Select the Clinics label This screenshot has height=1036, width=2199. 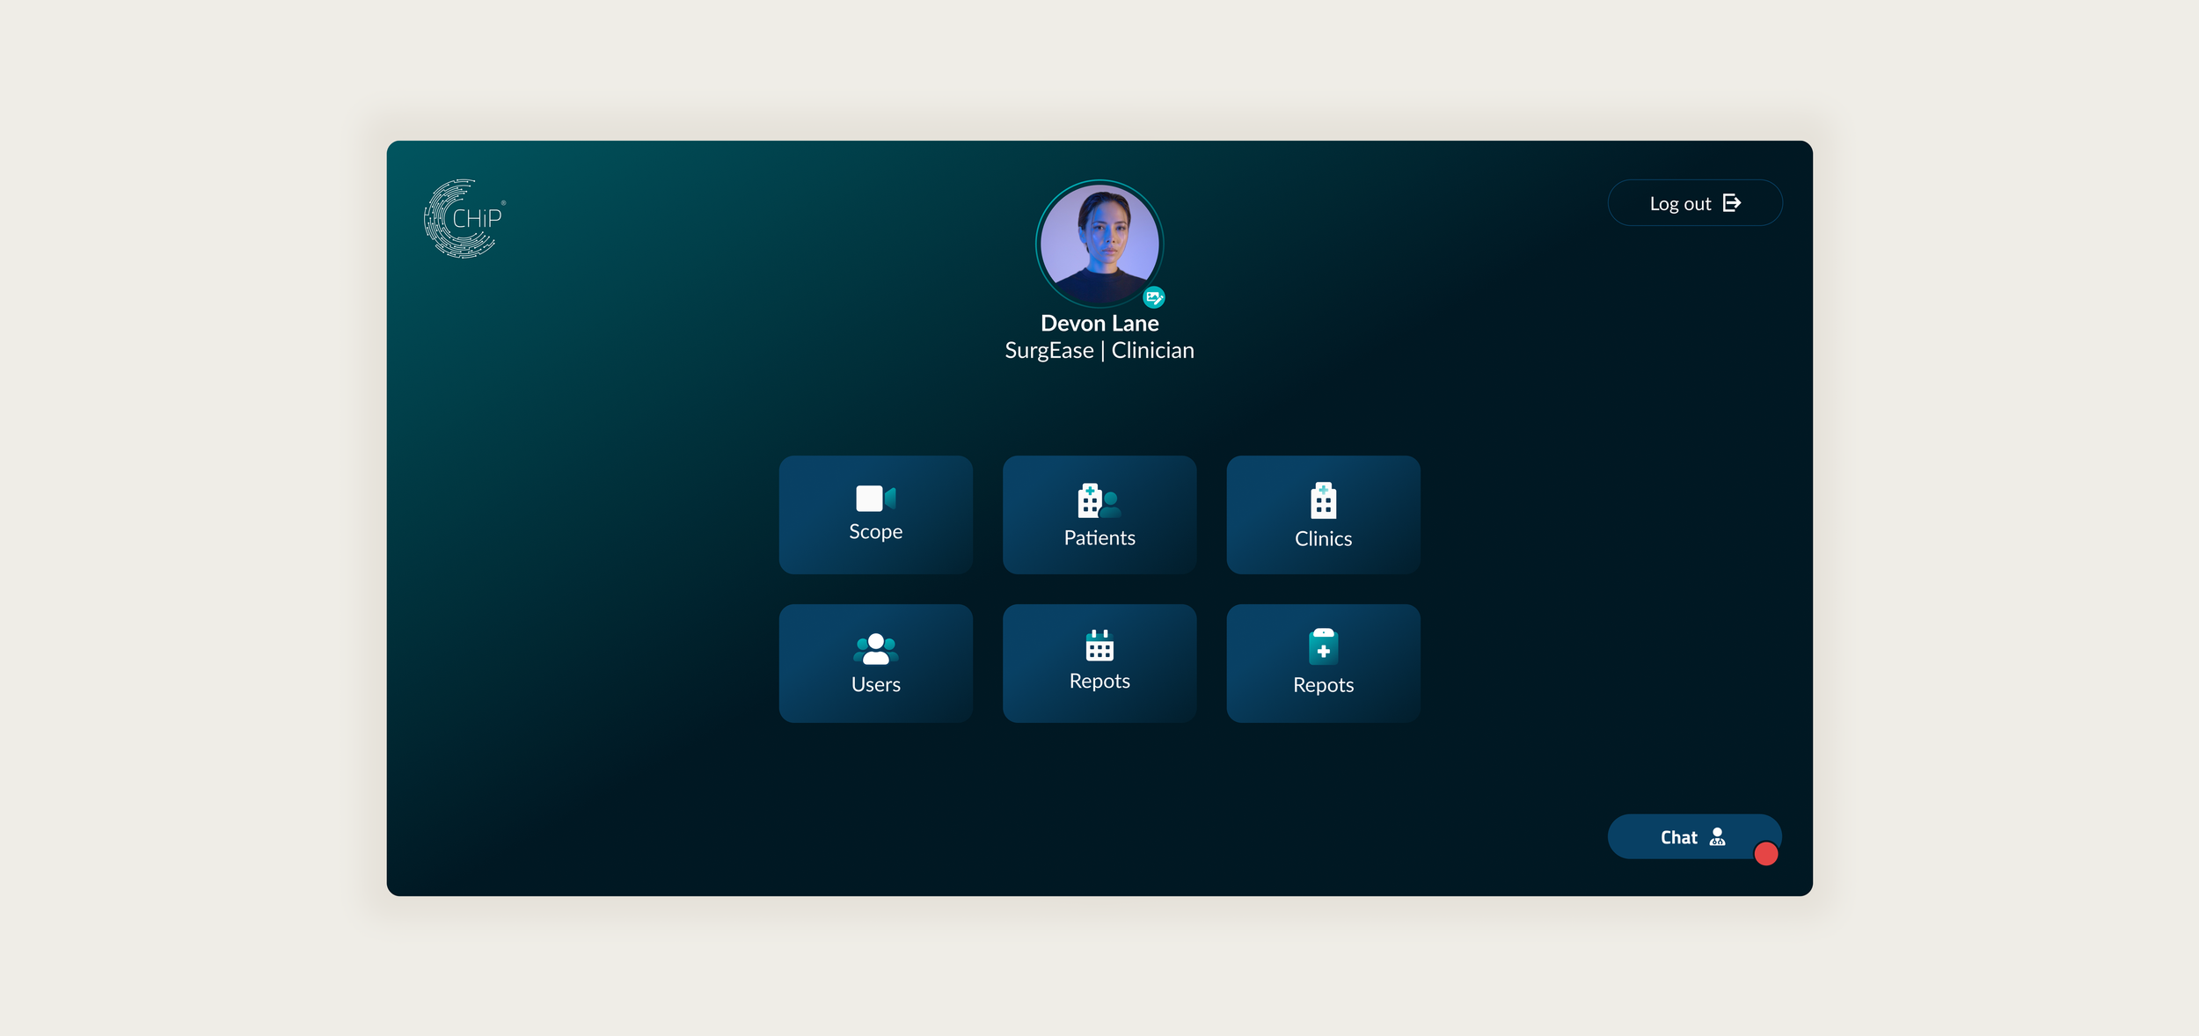coord(1323,538)
